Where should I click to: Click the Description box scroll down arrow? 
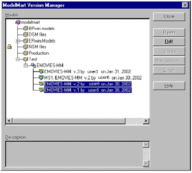click(146, 164)
